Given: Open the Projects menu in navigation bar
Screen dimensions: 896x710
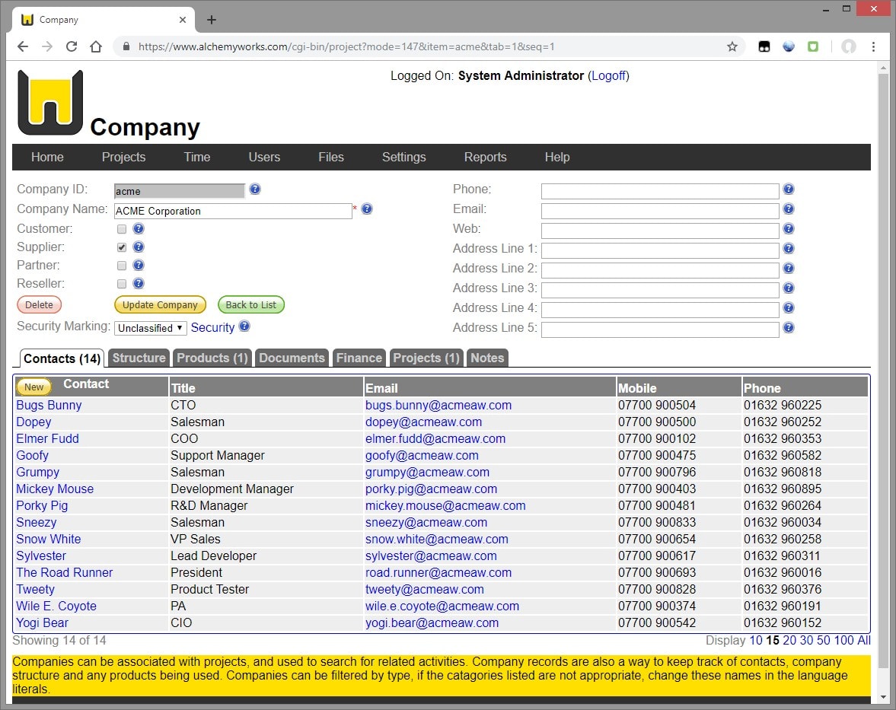Looking at the screenshot, I should point(123,157).
